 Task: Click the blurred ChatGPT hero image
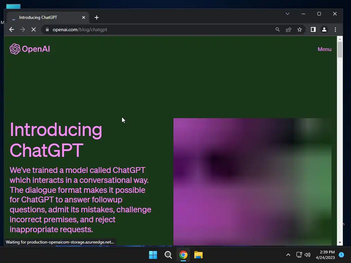pos(252,181)
